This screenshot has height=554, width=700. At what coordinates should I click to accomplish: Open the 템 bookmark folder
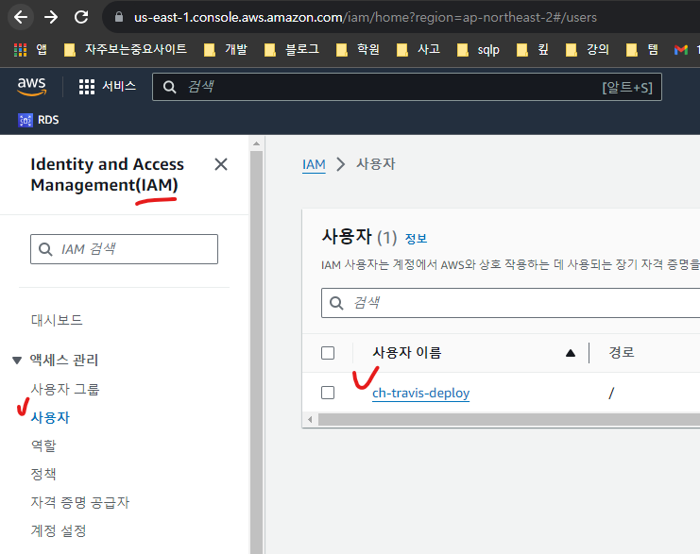click(642, 49)
